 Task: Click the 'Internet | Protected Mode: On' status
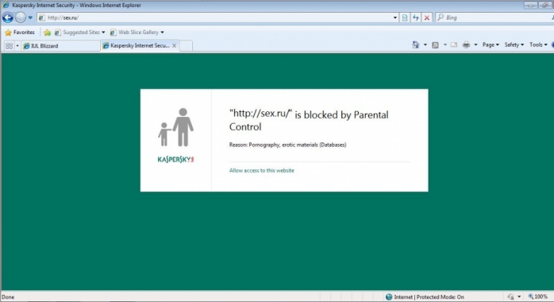coord(429,297)
